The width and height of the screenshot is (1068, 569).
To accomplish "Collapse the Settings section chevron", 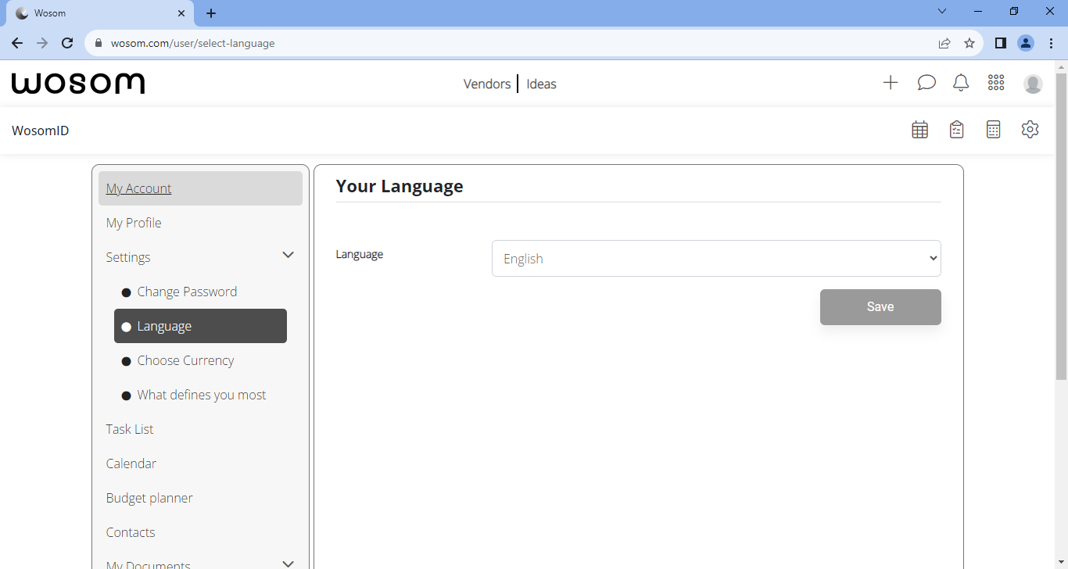I will 288,255.
